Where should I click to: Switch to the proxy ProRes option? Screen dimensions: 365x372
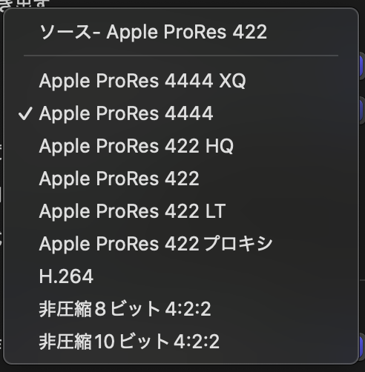181,244
